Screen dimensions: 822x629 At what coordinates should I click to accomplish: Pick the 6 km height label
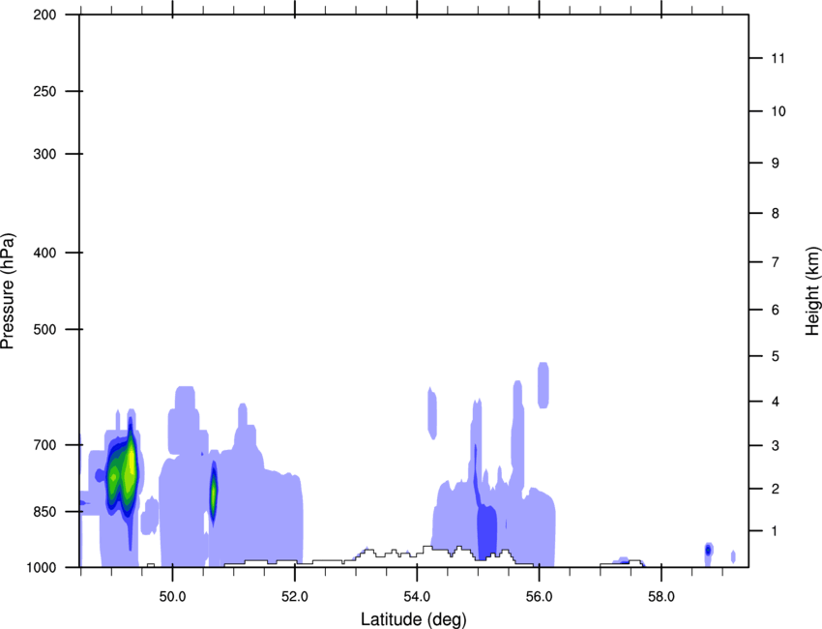pos(776,310)
